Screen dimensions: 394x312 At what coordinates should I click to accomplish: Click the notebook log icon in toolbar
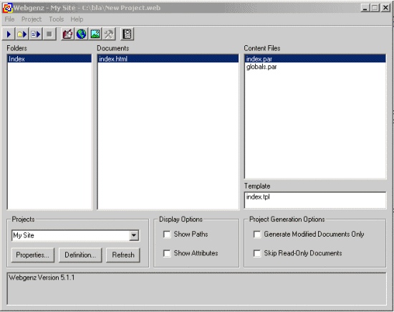127,34
